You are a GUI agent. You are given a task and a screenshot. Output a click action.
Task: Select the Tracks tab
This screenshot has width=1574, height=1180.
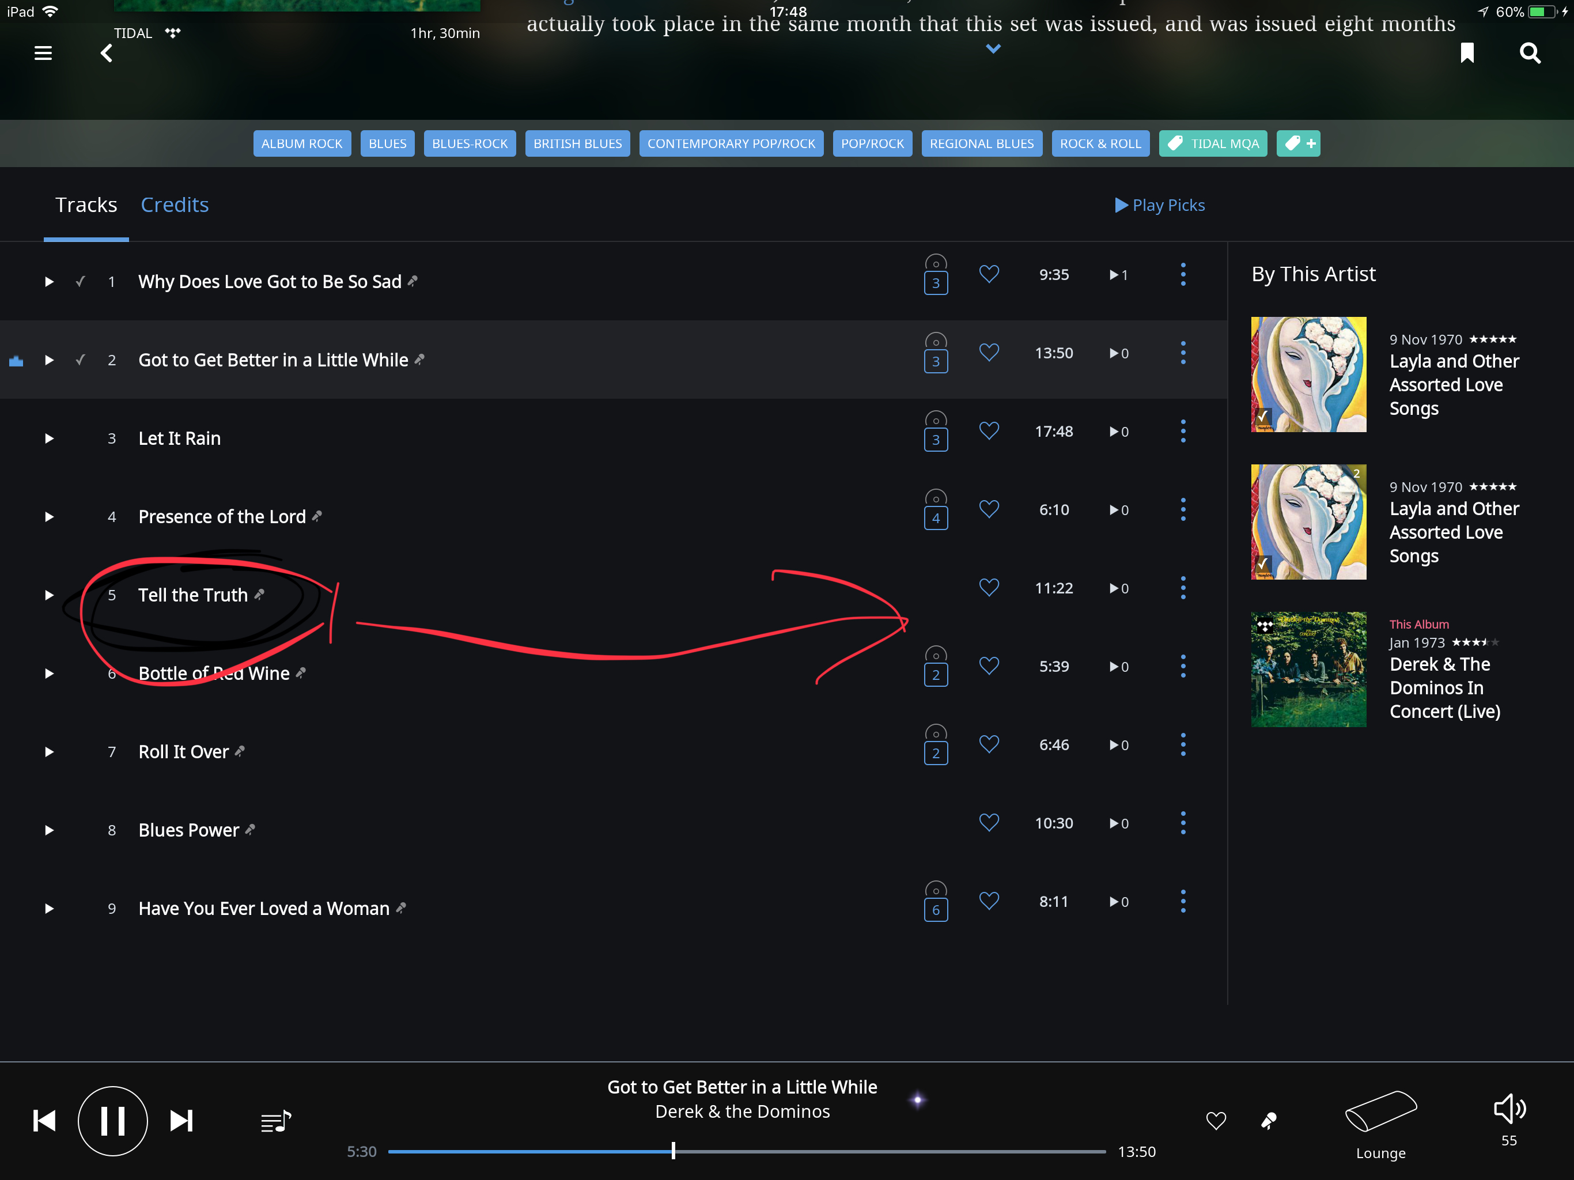pyautogui.click(x=86, y=205)
